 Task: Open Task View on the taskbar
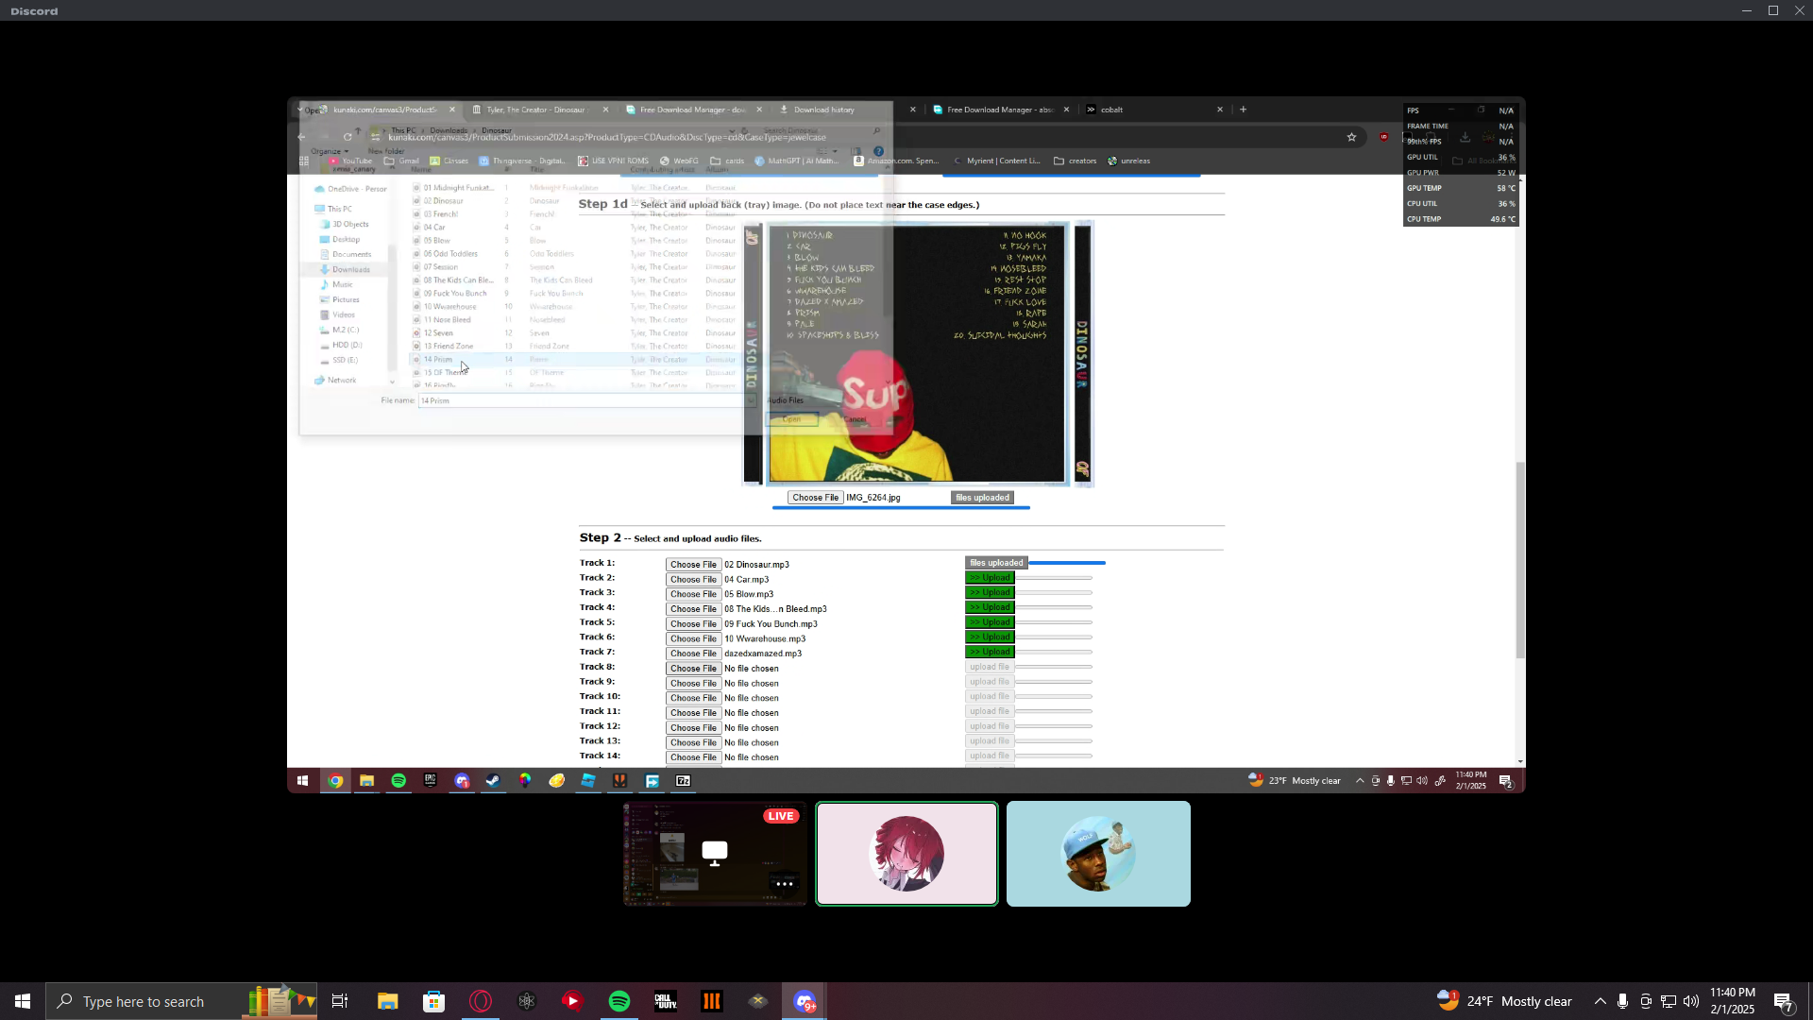340,1001
